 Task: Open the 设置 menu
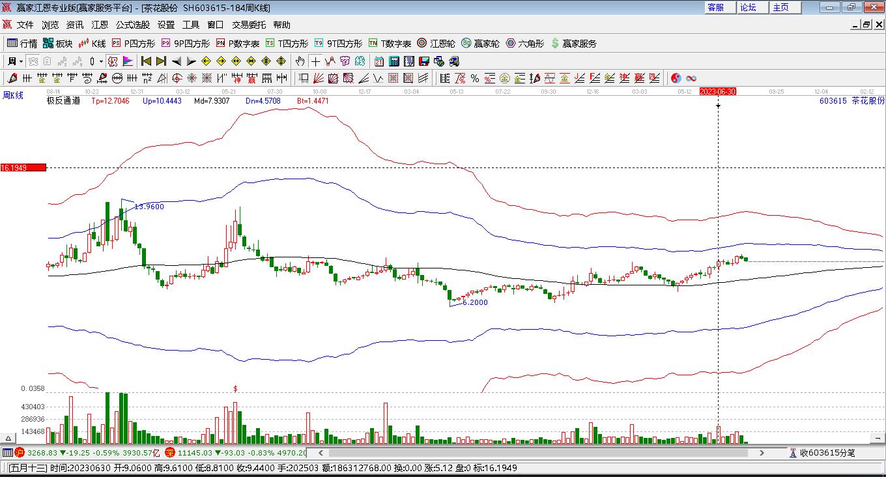click(166, 25)
